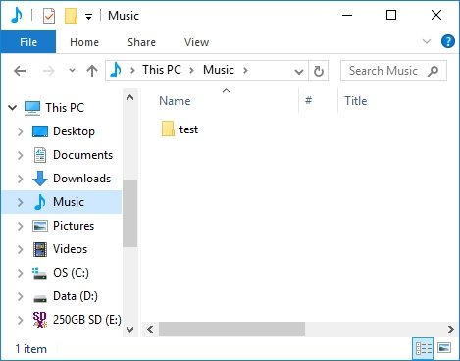Sort by the Name column header
This screenshot has width=460, height=361.
175,101
